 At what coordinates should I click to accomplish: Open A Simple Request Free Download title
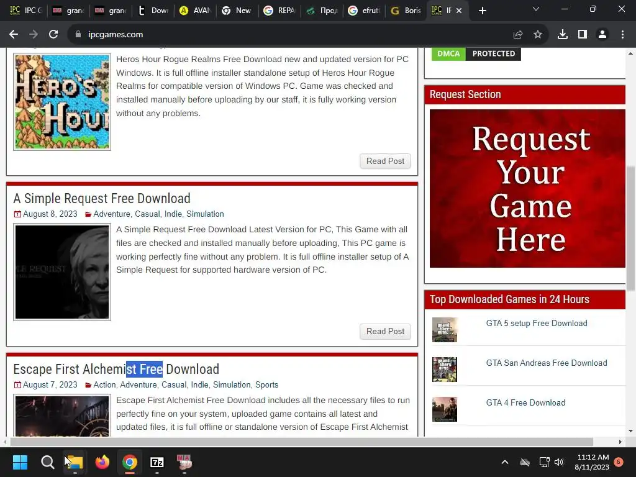(x=102, y=198)
